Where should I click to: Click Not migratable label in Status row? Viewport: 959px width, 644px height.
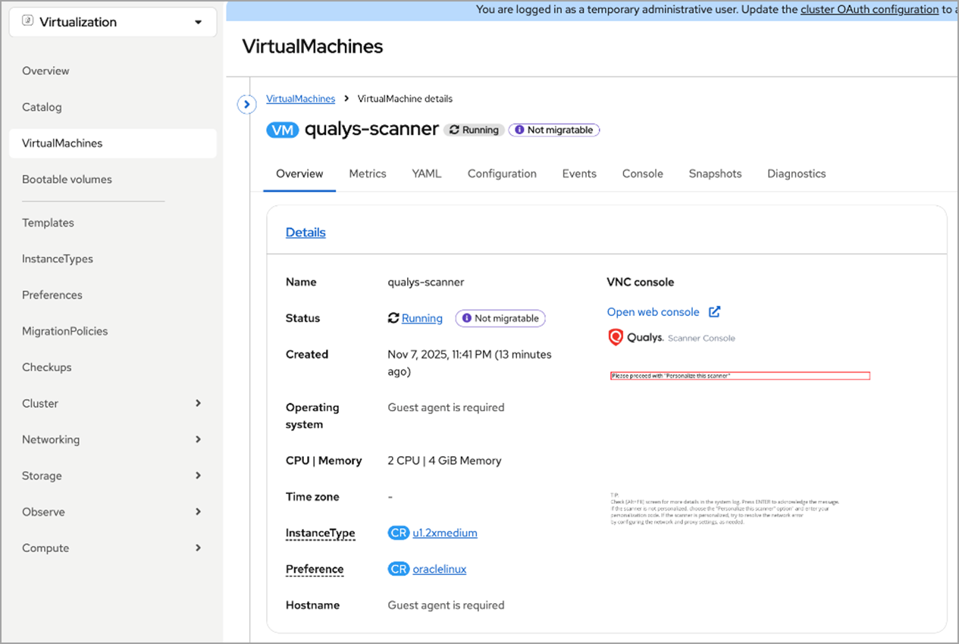tap(500, 318)
